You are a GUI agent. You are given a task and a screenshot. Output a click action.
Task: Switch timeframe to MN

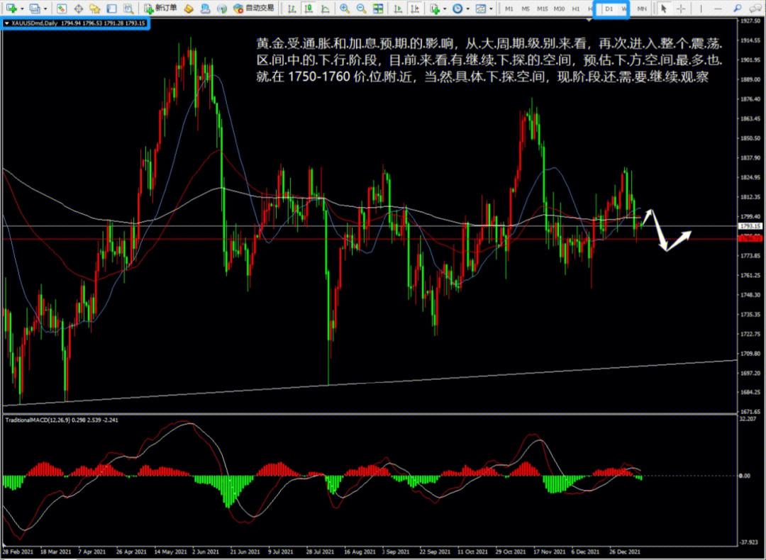[x=642, y=9]
